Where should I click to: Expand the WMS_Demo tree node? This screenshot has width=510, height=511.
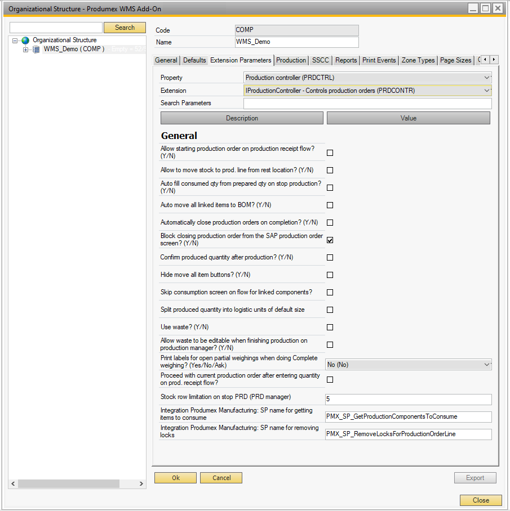[x=25, y=50]
